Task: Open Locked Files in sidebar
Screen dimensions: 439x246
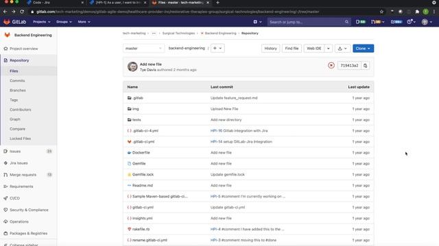Action: [20, 139]
